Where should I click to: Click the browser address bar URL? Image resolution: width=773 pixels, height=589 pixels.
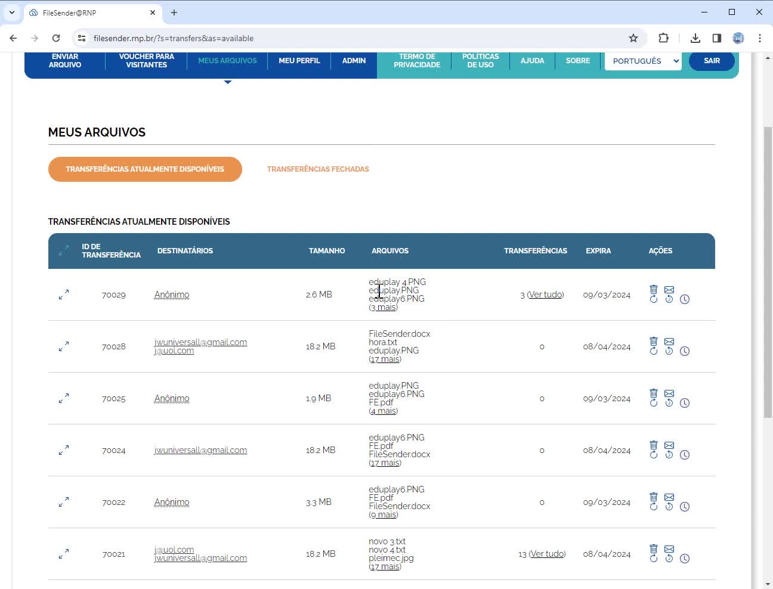click(174, 38)
